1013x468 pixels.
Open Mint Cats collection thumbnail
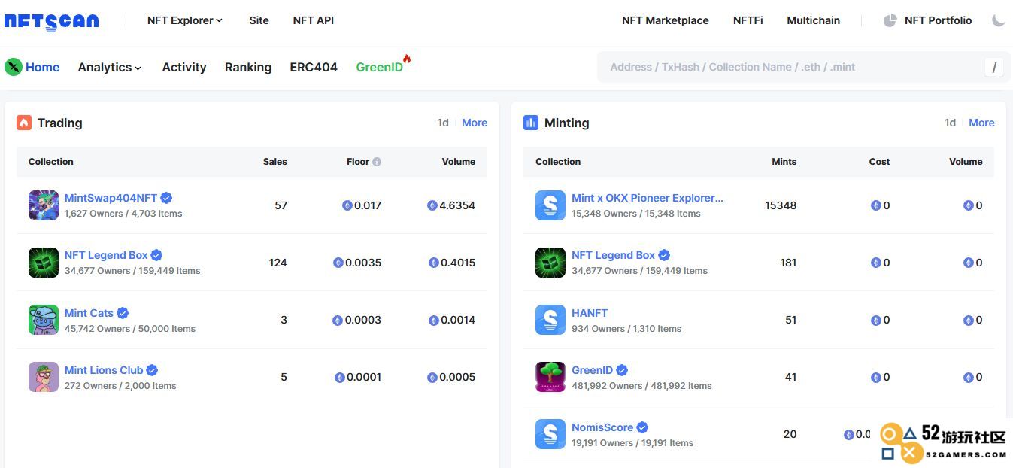coord(44,320)
